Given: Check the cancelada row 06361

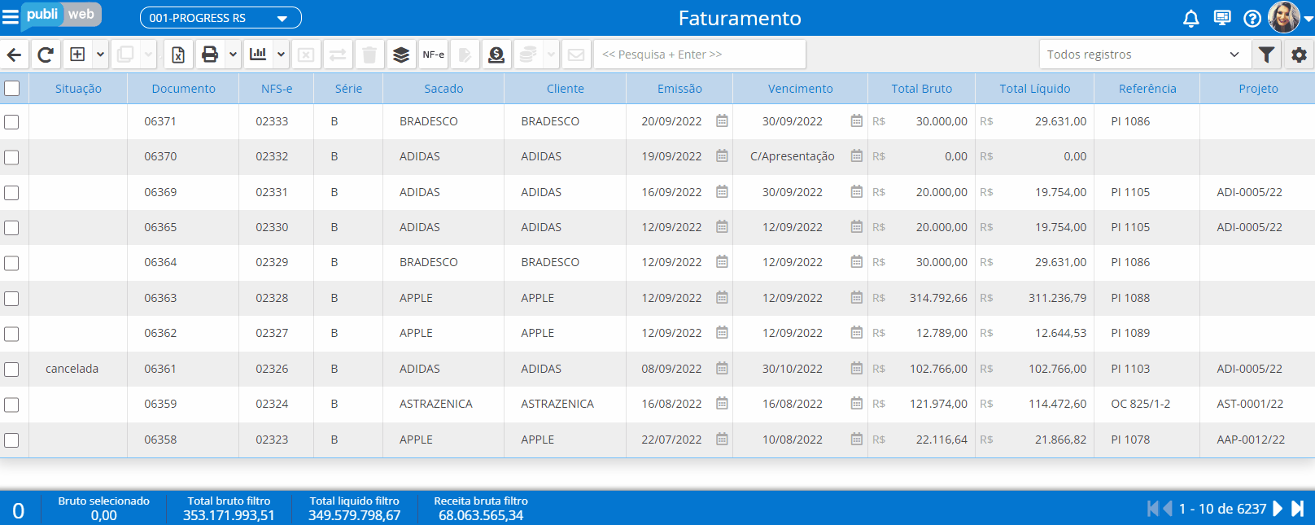Looking at the screenshot, I should [11, 370].
